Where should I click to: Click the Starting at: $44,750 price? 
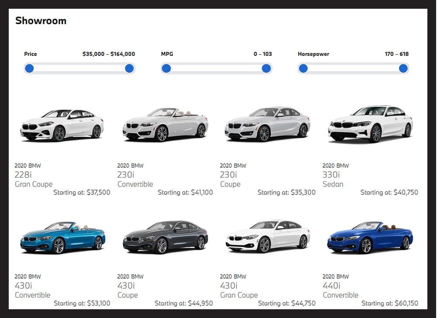pyautogui.click(x=287, y=303)
